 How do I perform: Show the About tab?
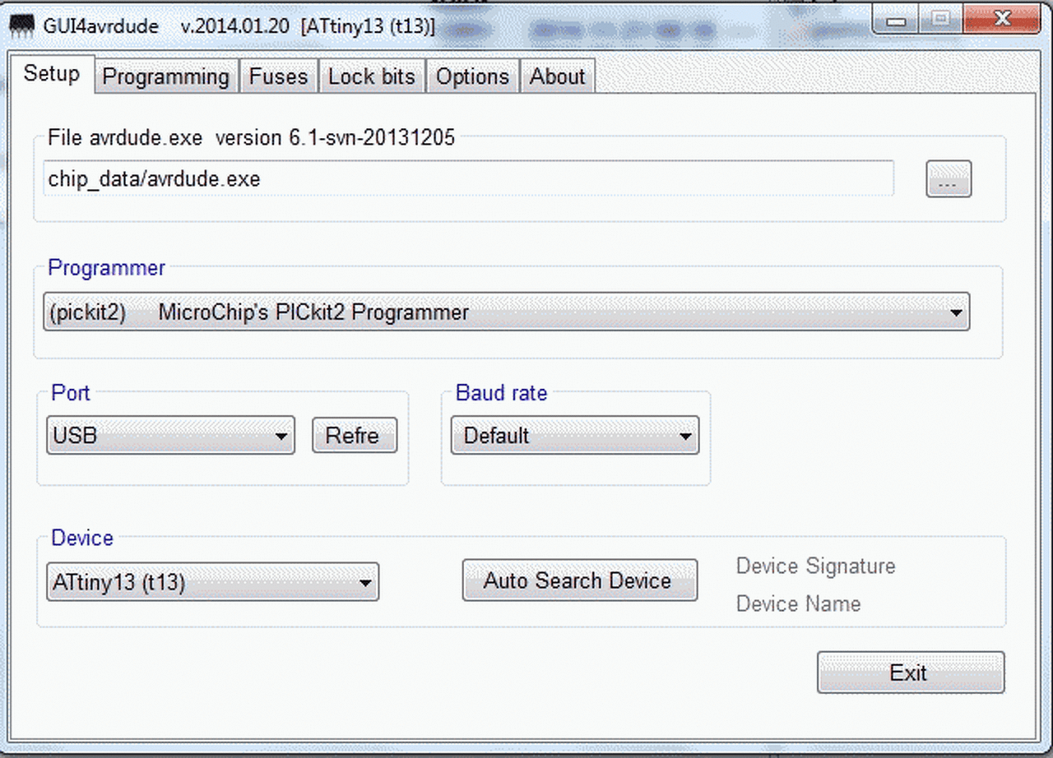(x=557, y=76)
